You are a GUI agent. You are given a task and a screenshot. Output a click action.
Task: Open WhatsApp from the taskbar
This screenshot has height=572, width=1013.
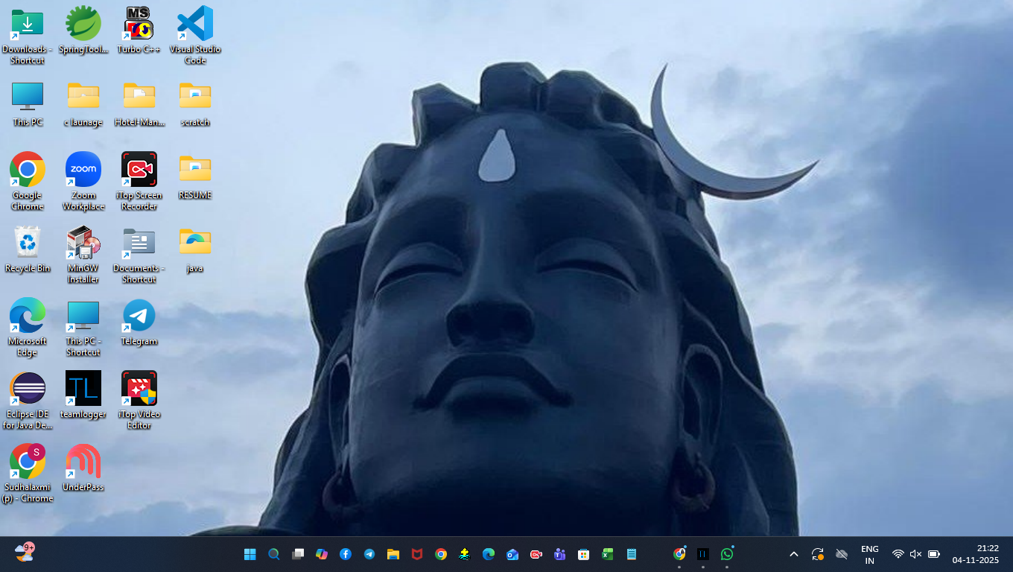[727, 554]
